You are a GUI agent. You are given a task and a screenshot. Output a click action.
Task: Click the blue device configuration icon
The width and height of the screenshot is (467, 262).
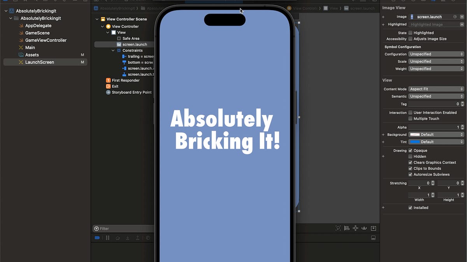(x=97, y=238)
